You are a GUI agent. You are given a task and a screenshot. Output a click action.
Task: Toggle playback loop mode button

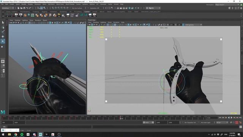[x=231, y=123]
